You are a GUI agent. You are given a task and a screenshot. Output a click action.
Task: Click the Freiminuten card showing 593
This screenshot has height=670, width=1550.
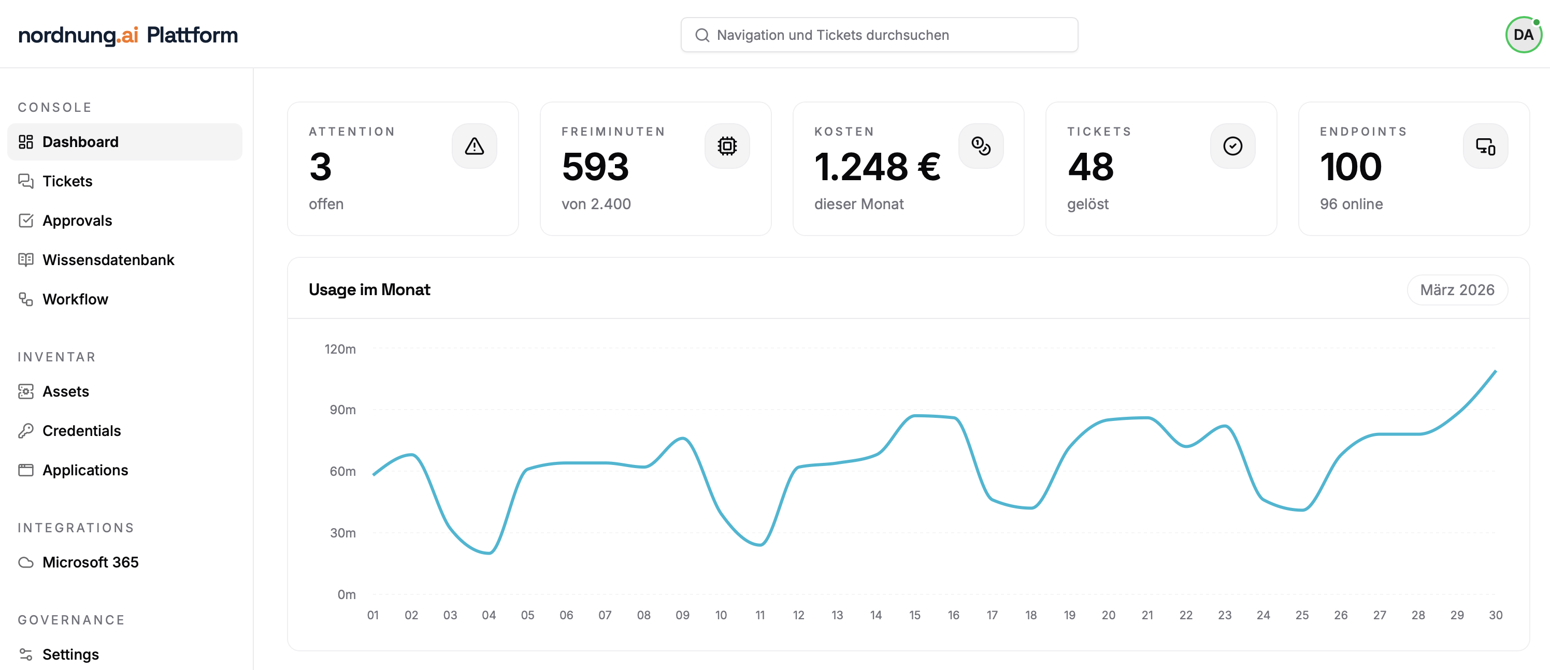coord(655,169)
